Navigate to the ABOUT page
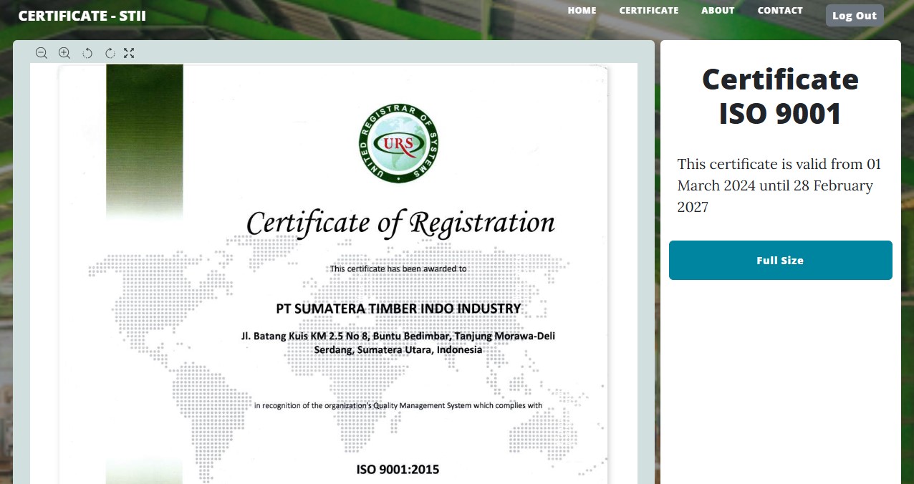This screenshot has width=914, height=484. [x=718, y=11]
